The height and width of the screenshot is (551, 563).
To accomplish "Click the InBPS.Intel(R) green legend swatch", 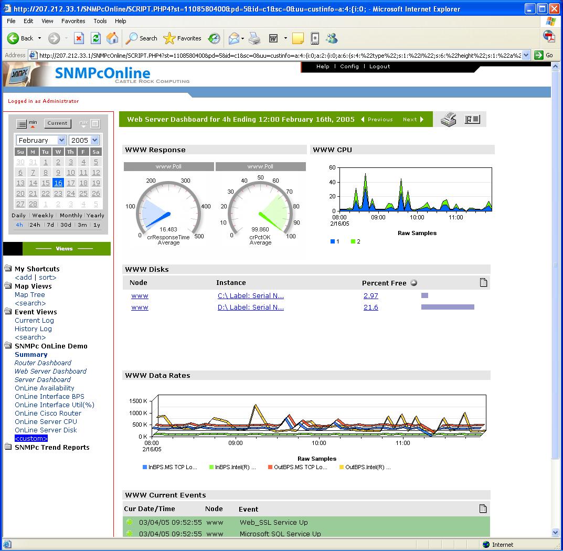I will pos(211,467).
